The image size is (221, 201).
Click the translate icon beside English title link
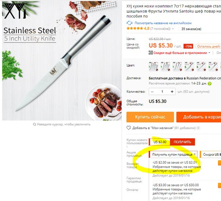[129, 23]
